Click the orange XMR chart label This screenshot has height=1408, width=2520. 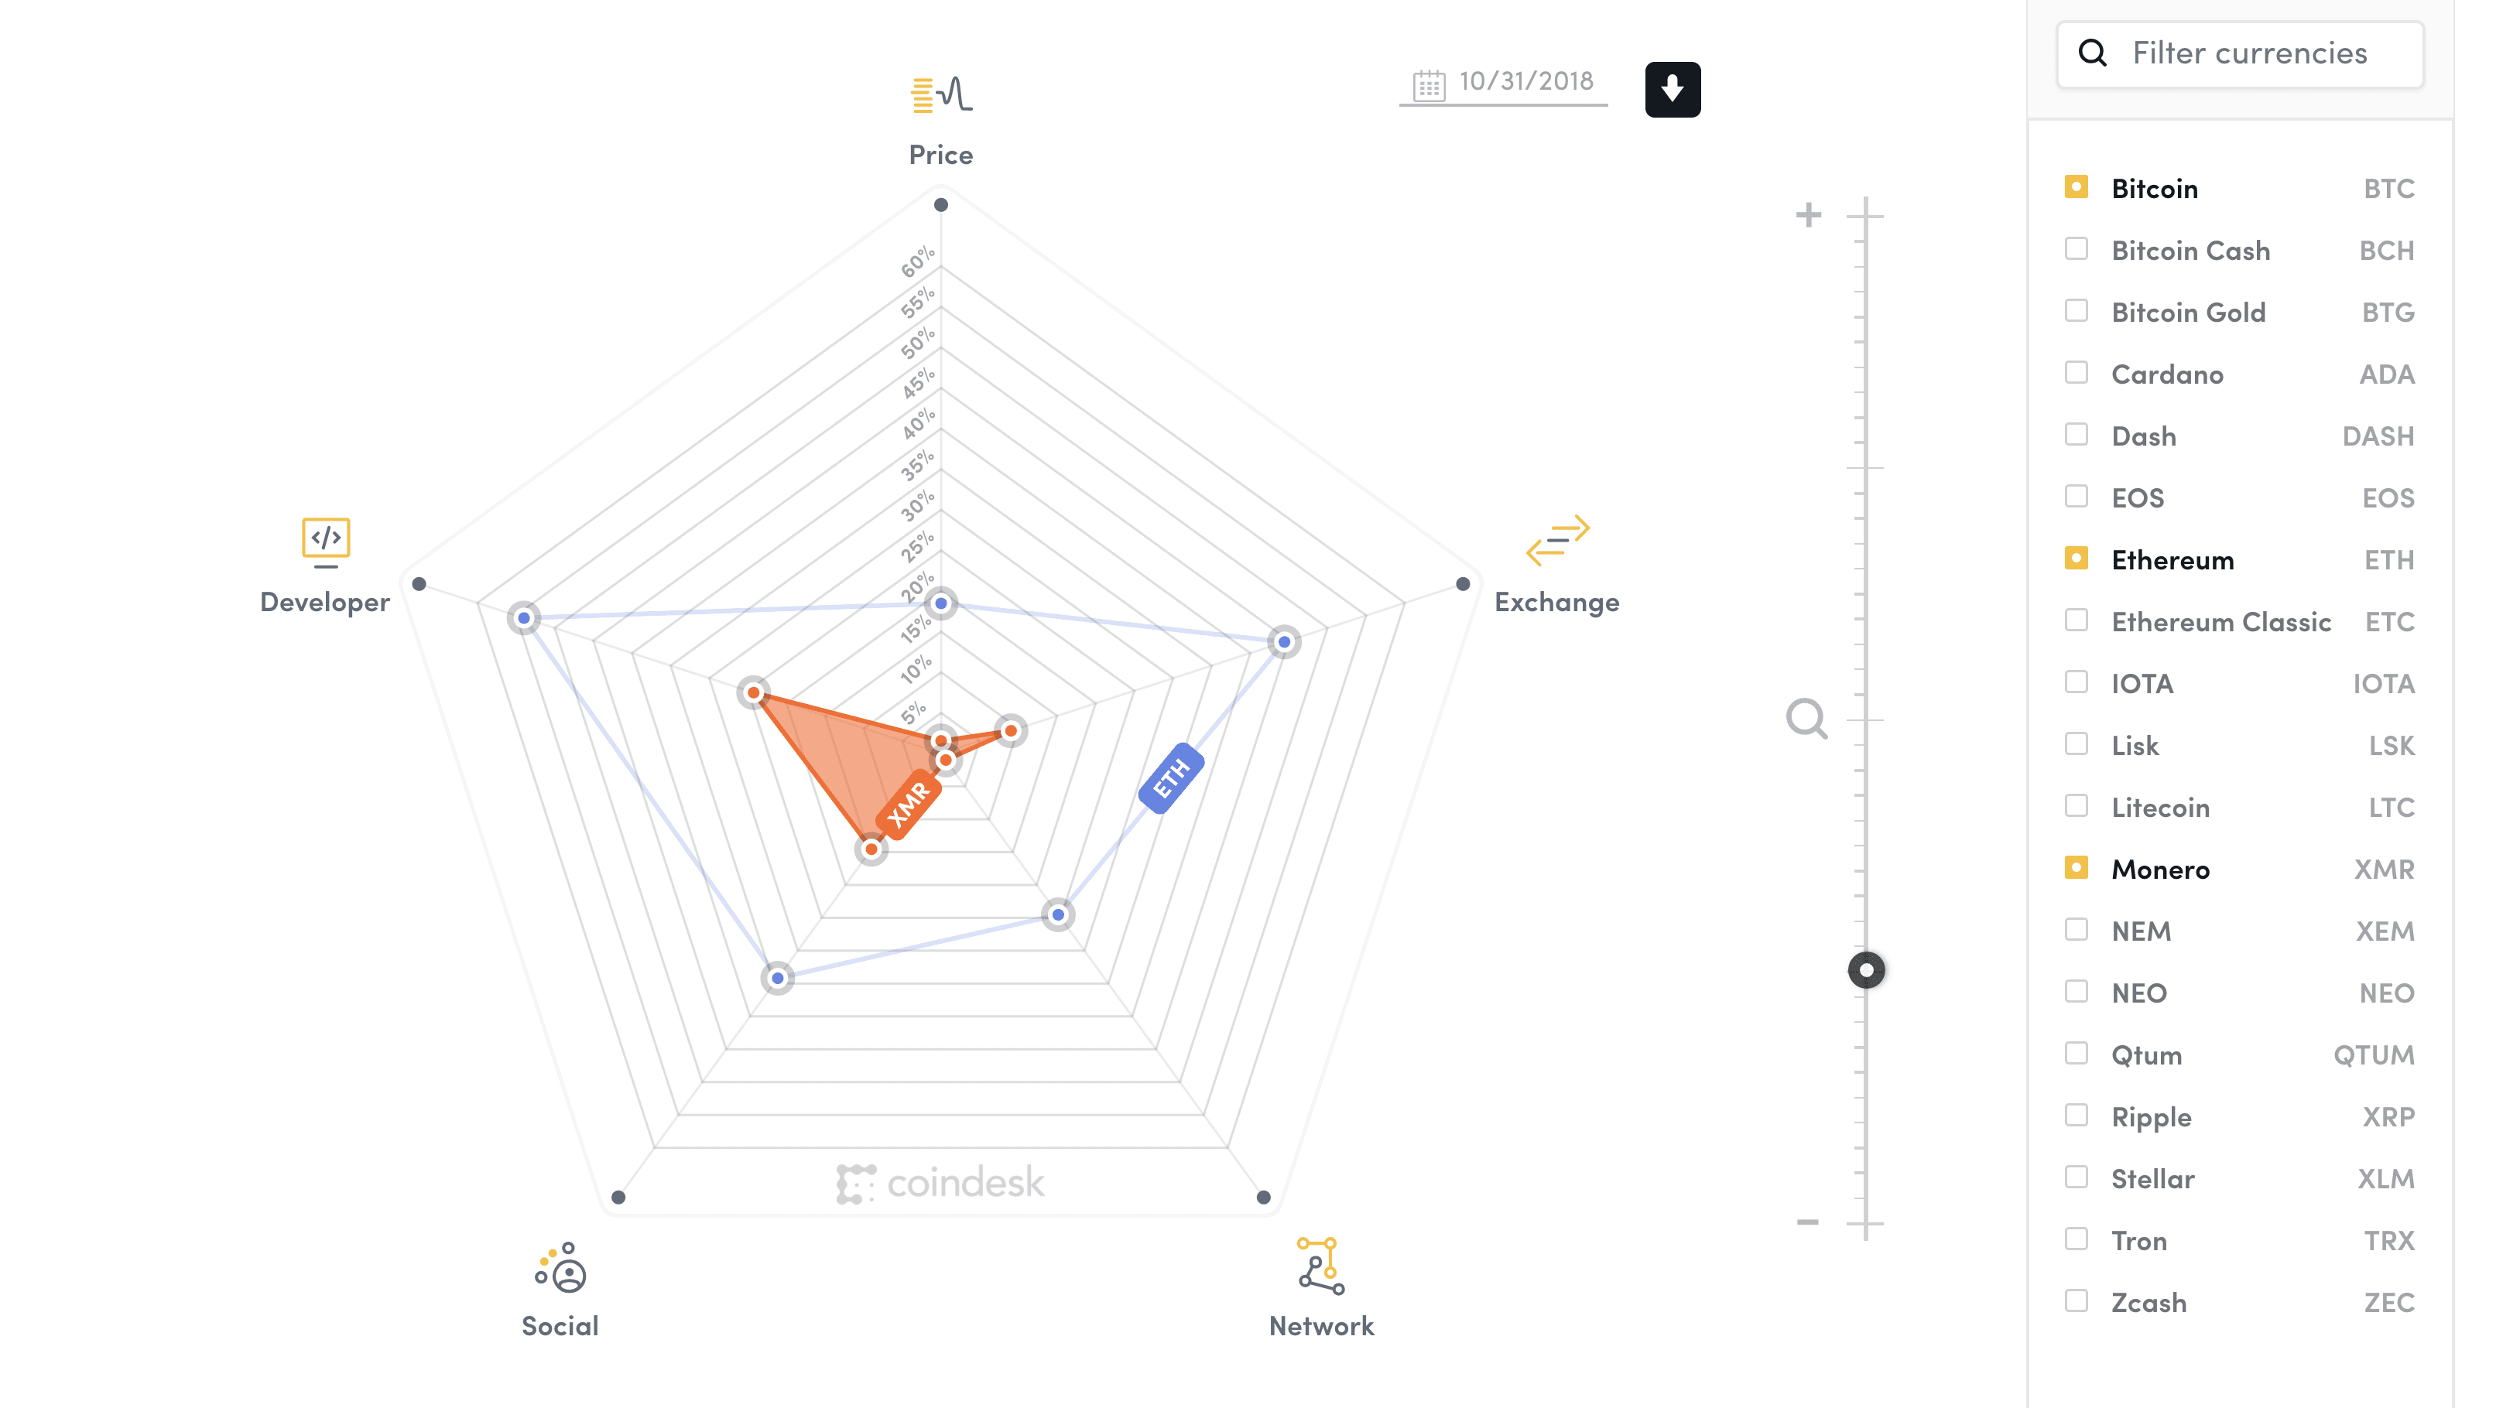coord(909,804)
